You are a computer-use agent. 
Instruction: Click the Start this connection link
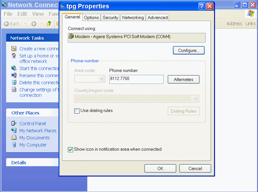(39, 68)
